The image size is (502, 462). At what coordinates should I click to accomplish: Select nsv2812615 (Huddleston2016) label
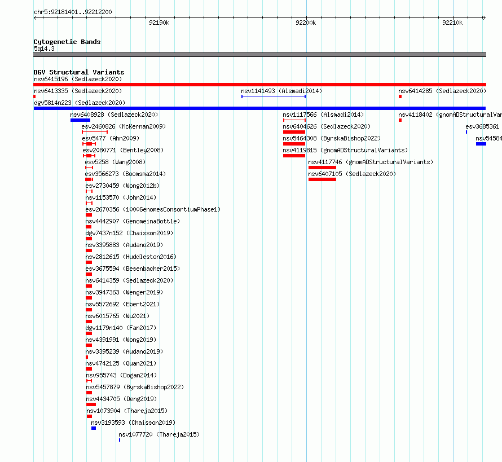click(x=131, y=257)
